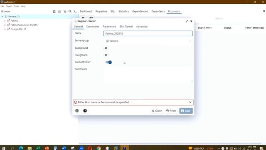
Task: Toggle the Connect now? switch
Action: (x=108, y=62)
